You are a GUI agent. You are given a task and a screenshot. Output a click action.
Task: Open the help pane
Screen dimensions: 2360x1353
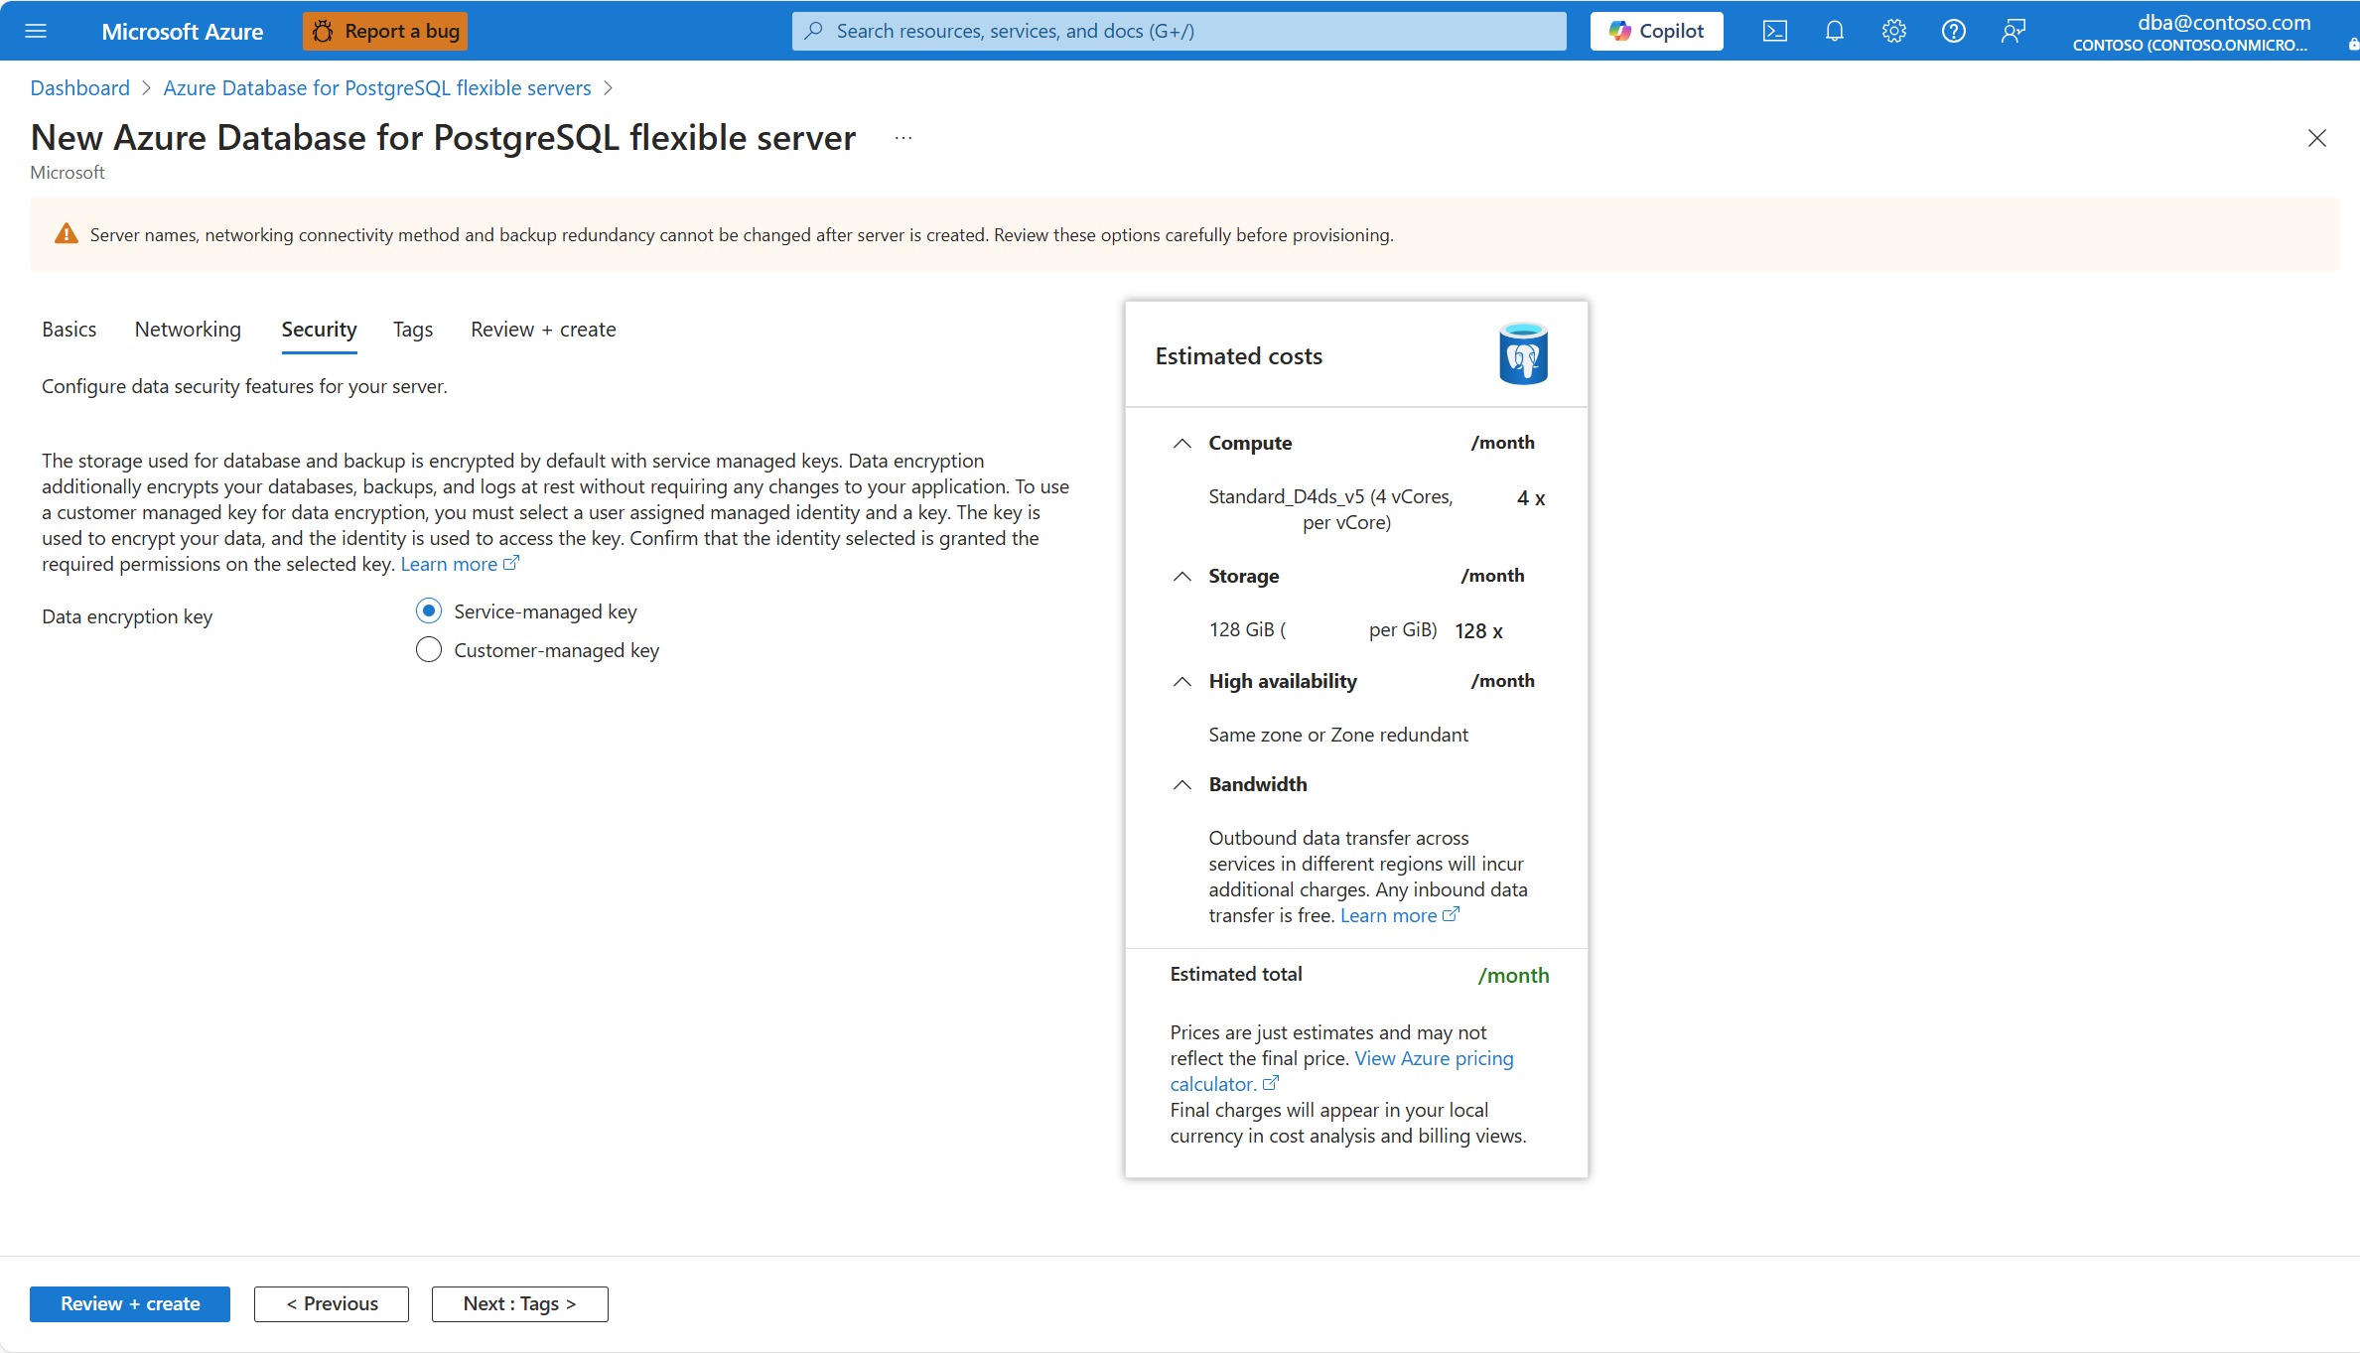[x=1953, y=31]
